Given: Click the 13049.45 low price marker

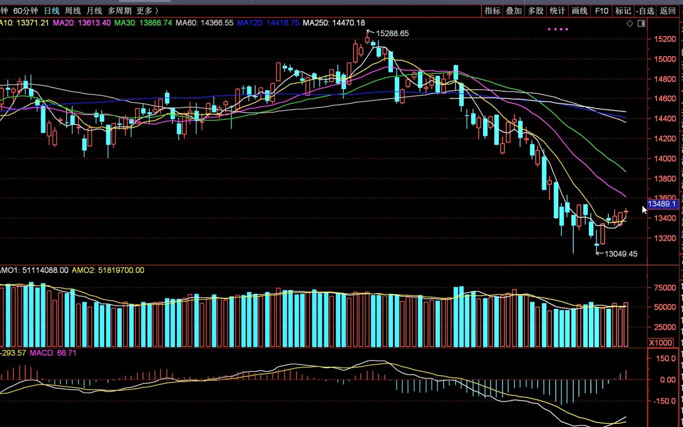Looking at the screenshot, I should [x=621, y=254].
